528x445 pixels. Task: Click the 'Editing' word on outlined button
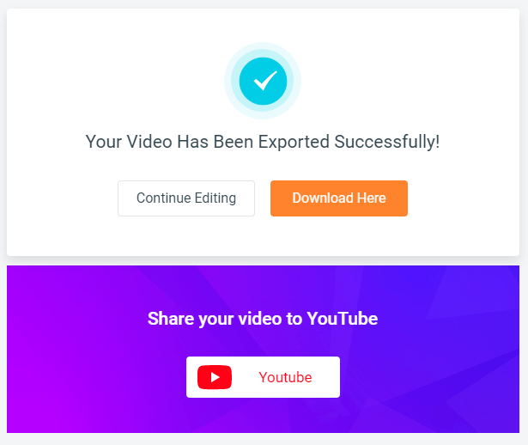click(x=215, y=198)
